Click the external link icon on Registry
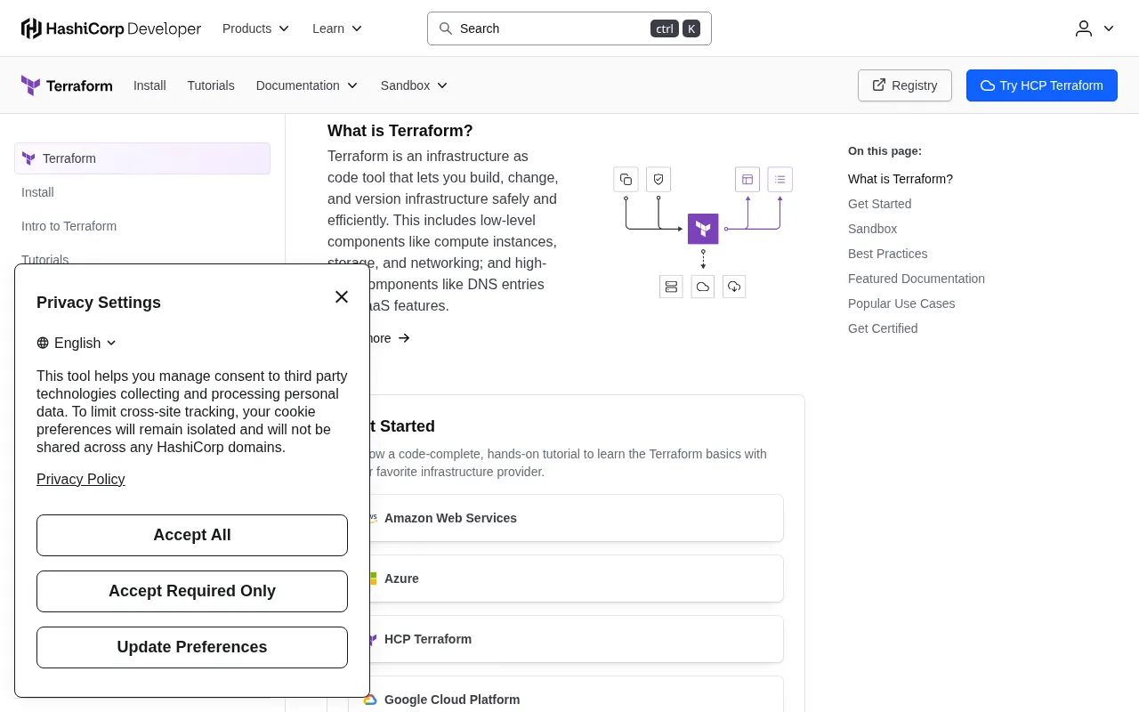Screen dimensions: 1139x712 coord(879,85)
